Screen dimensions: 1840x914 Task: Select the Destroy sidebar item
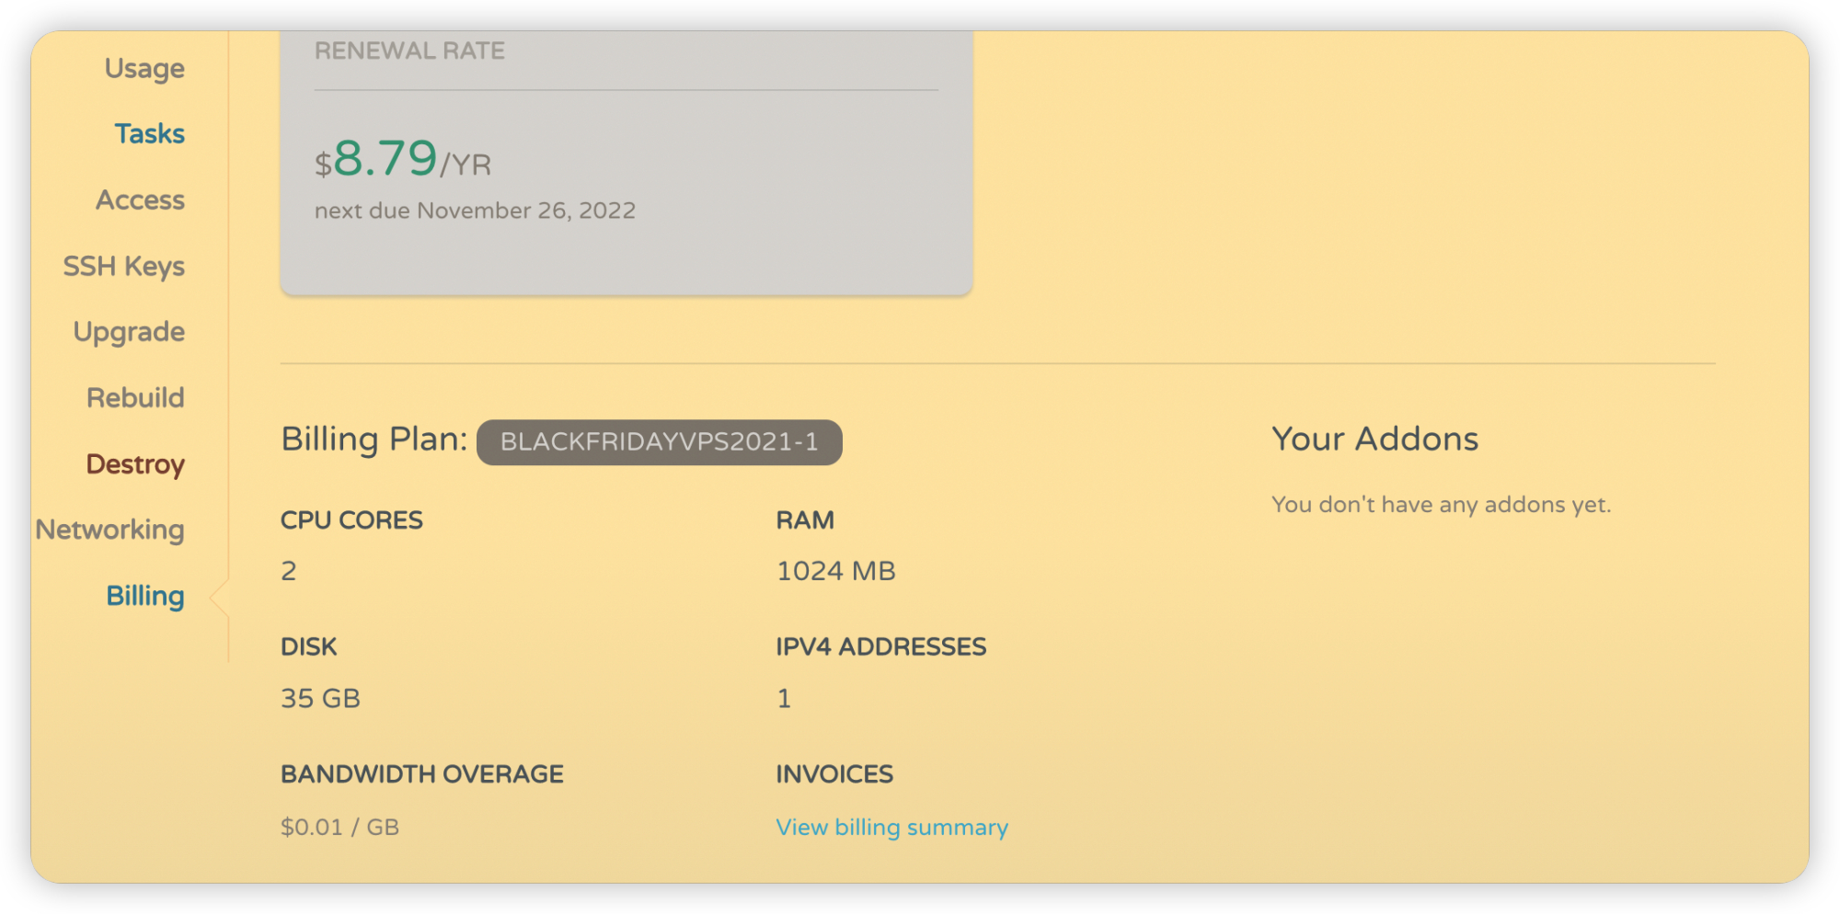[x=135, y=464]
